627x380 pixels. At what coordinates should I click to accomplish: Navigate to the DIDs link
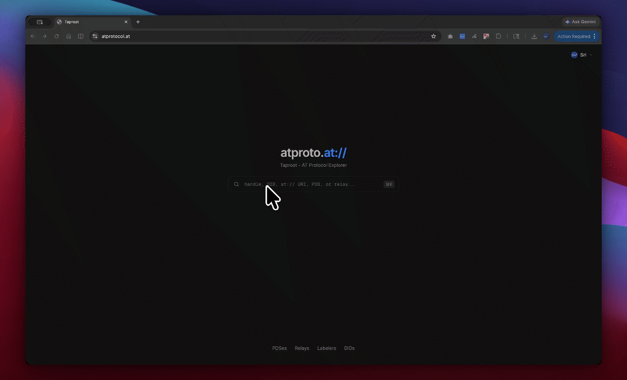point(349,348)
